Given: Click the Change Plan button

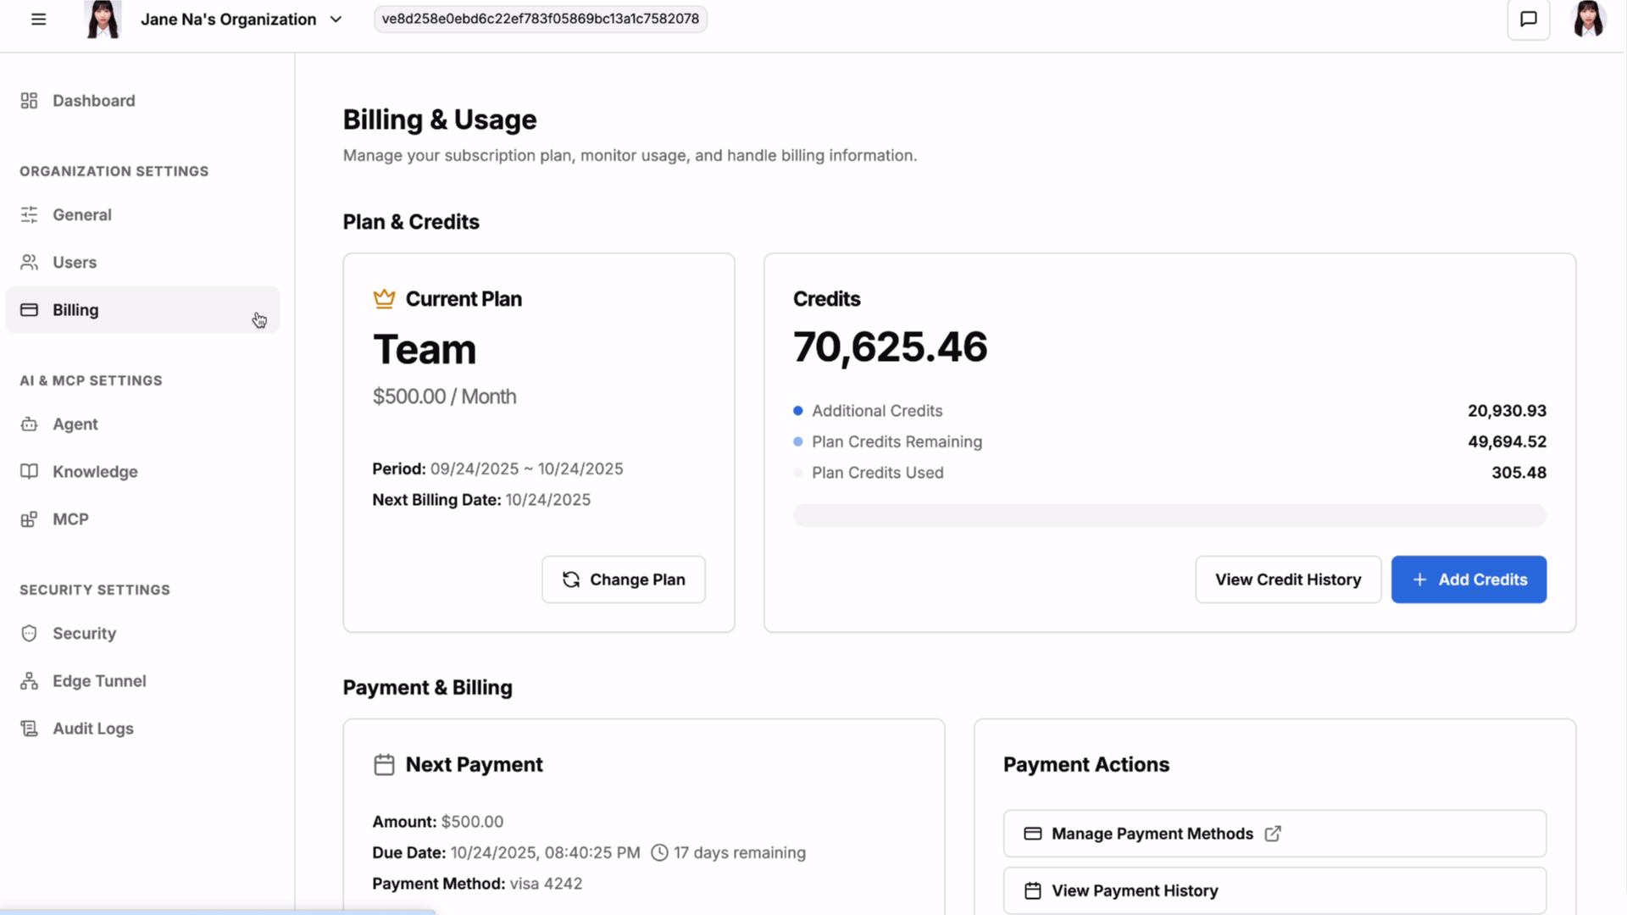Looking at the screenshot, I should [623, 579].
